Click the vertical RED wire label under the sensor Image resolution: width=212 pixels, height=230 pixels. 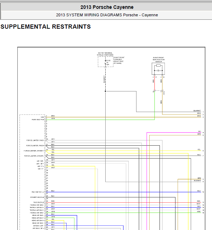[x=153, y=81]
